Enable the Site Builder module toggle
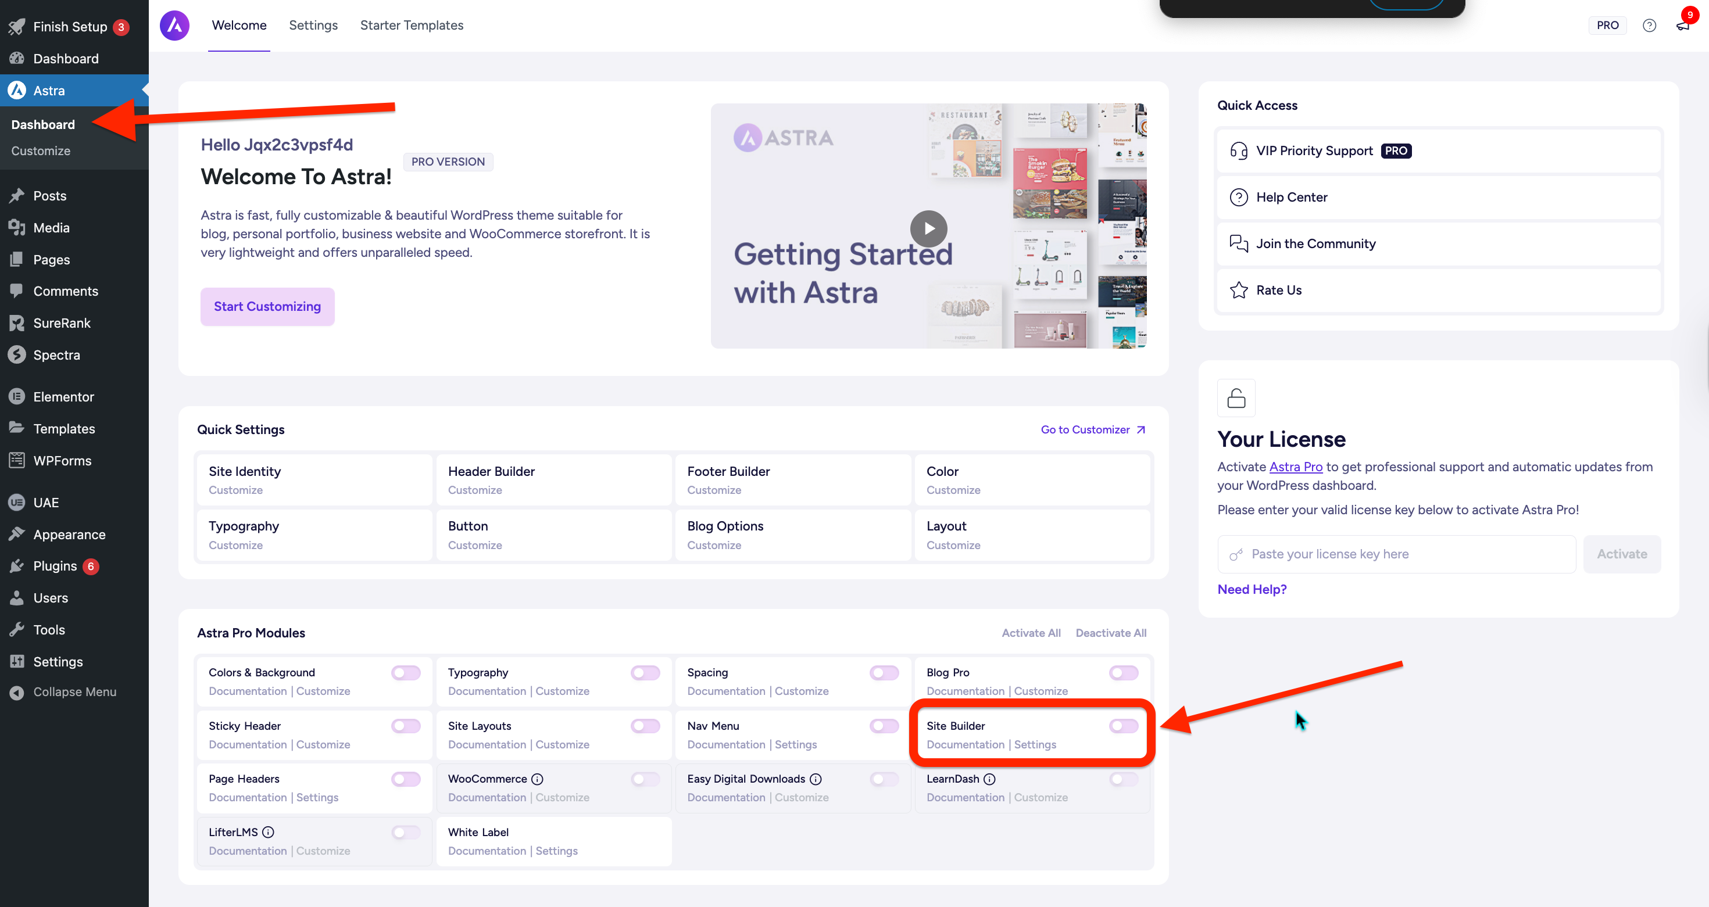The height and width of the screenshot is (907, 1709). [1123, 726]
